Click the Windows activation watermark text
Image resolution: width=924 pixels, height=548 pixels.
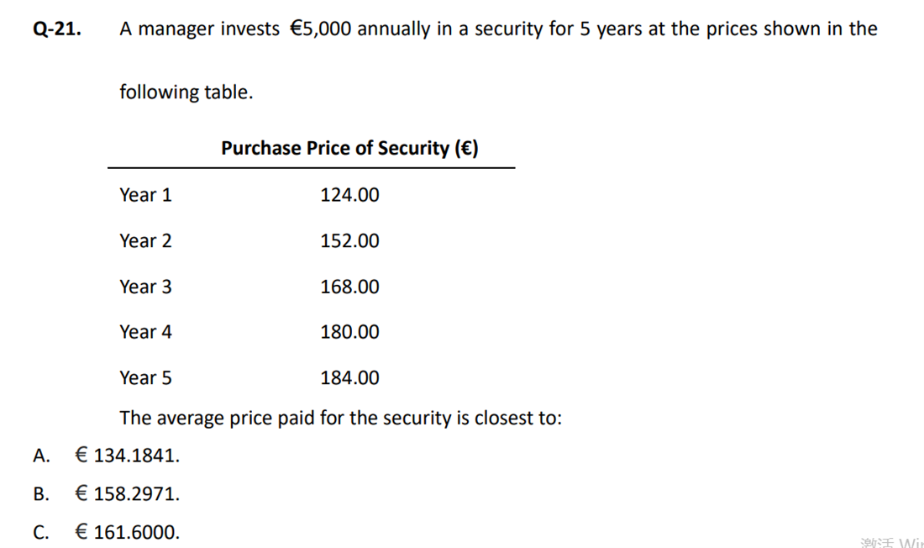(x=891, y=542)
